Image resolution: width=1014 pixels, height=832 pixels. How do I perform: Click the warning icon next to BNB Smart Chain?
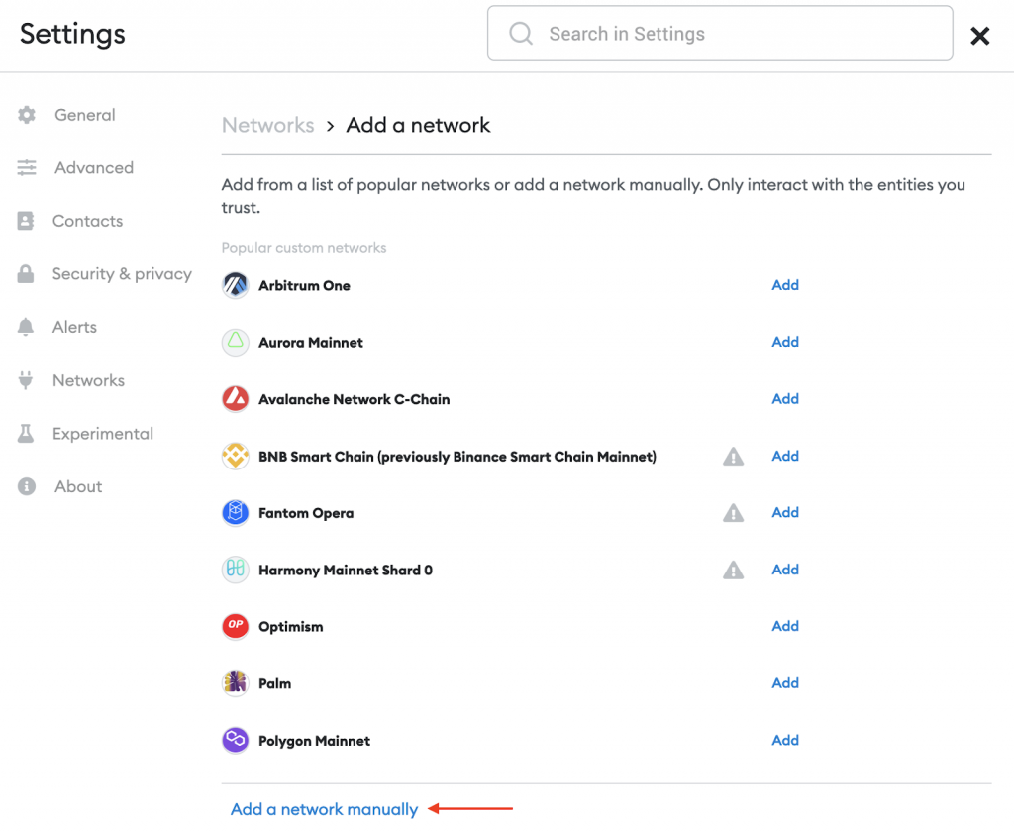733,456
